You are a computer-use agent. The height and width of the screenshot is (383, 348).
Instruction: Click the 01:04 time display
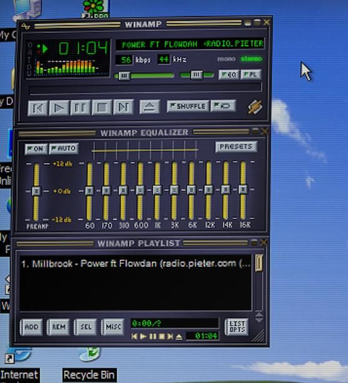pyautogui.click(x=84, y=48)
